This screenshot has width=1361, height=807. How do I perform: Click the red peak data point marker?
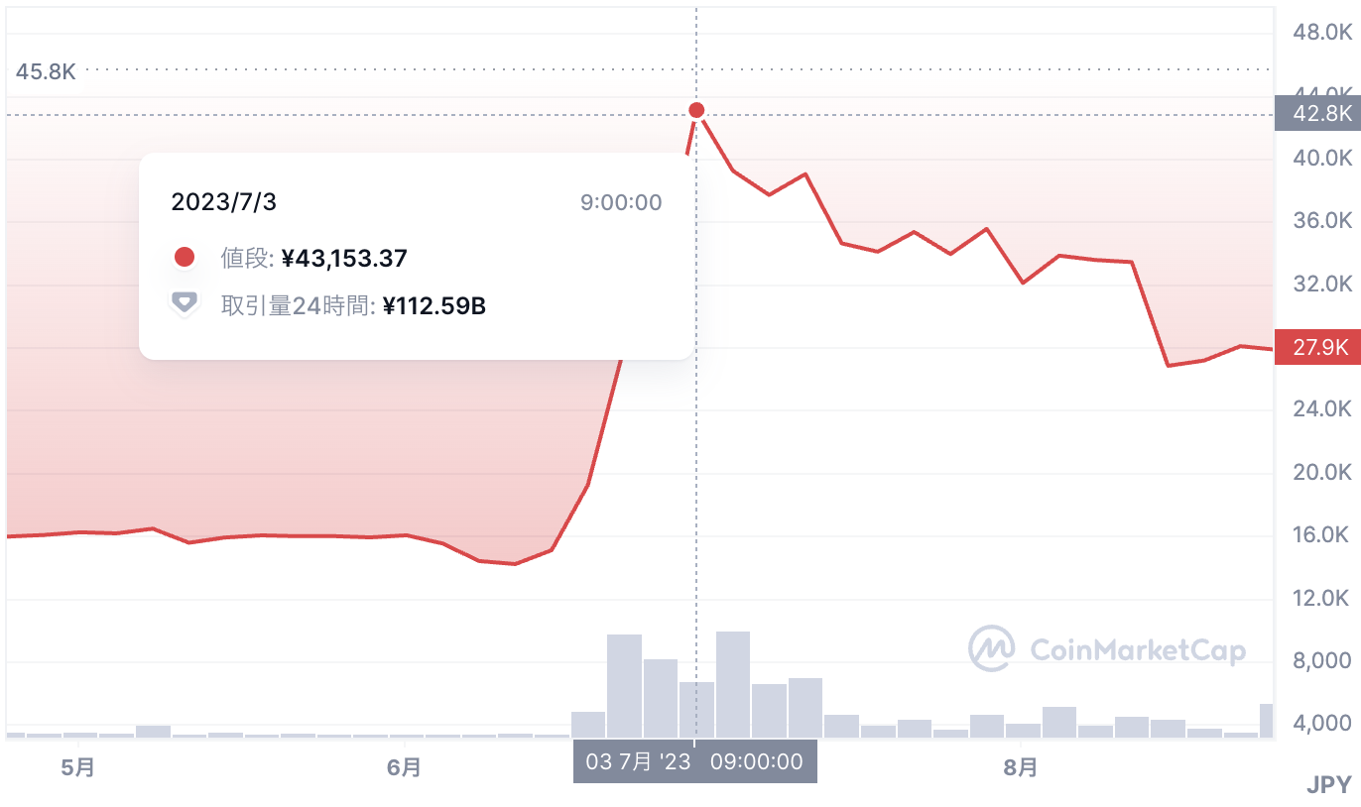pos(696,110)
